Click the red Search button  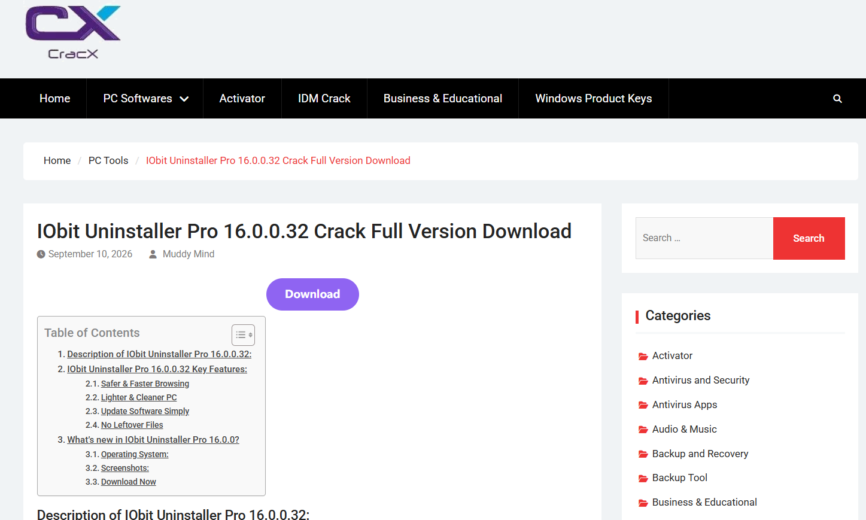[809, 238]
